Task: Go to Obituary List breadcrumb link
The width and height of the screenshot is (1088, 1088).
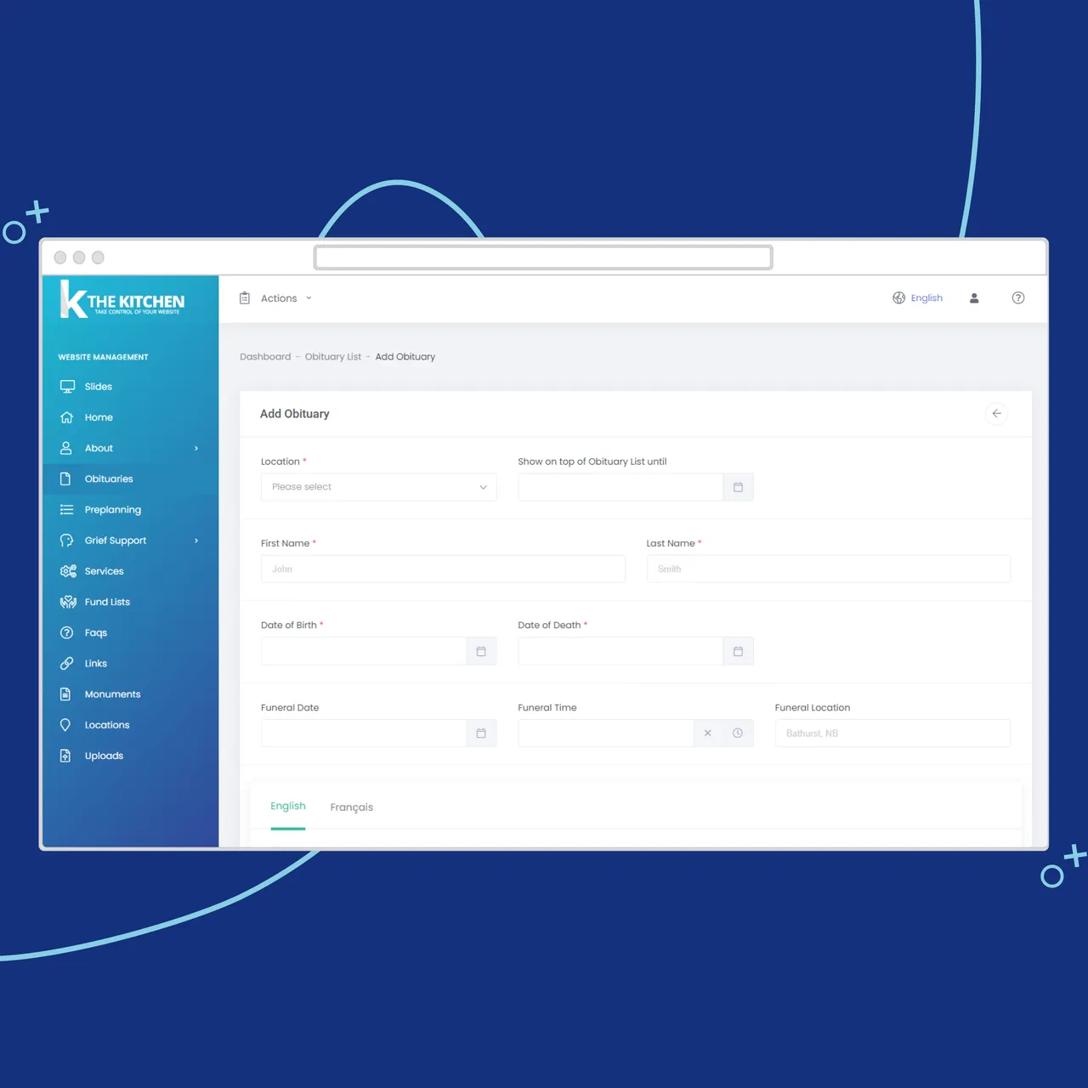Action: click(332, 357)
